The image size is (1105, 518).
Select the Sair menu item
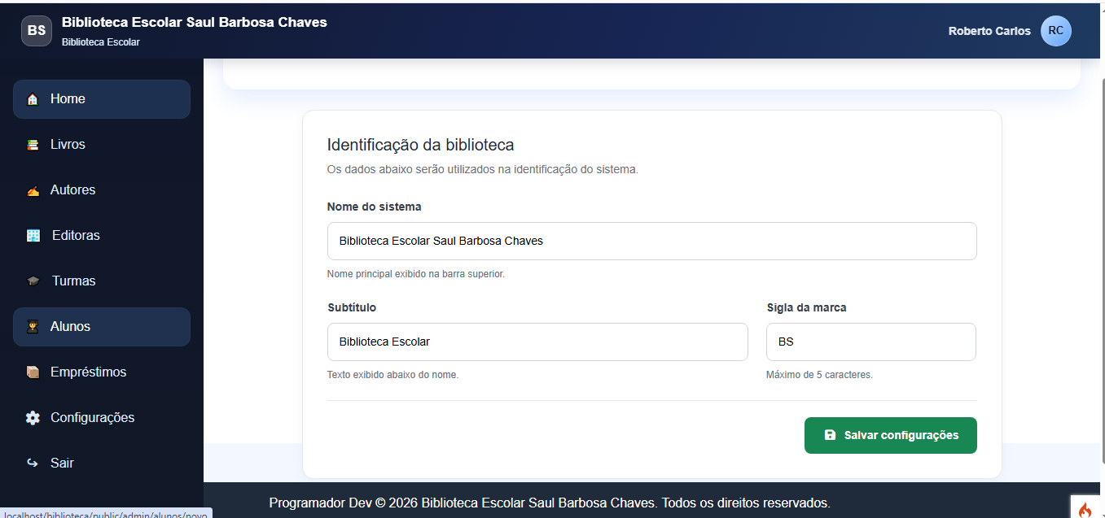click(x=102, y=464)
